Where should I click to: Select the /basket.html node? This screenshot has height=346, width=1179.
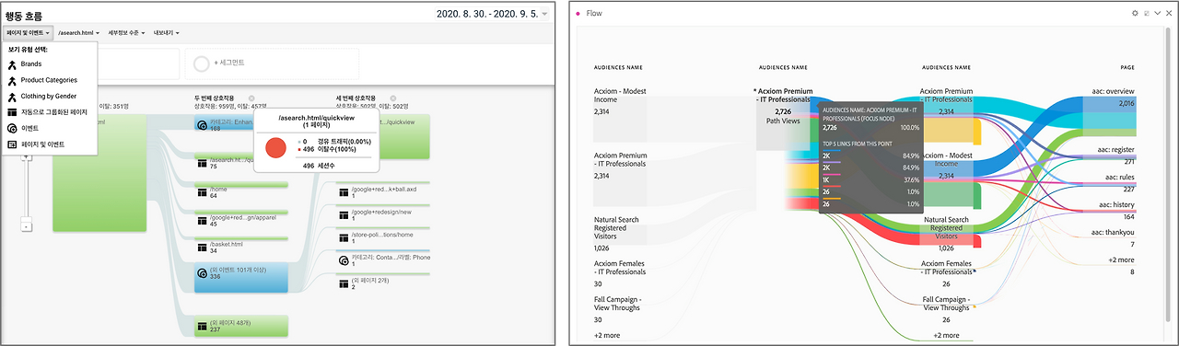pos(241,247)
